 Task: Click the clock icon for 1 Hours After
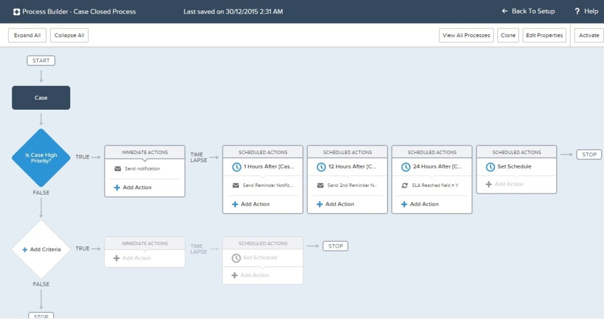click(237, 167)
